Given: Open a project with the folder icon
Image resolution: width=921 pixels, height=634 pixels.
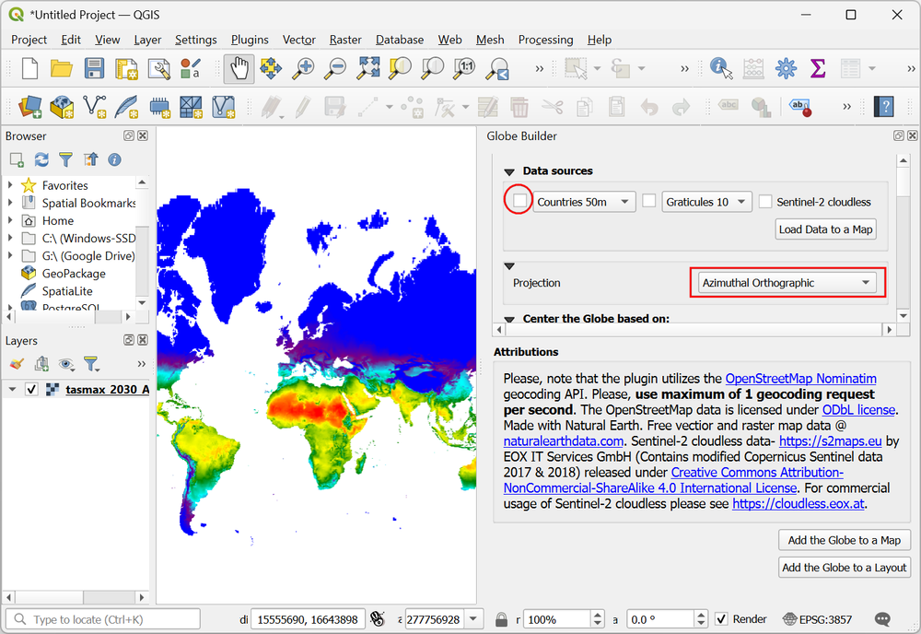Looking at the screenshot, I should click(x=61, y=69).
